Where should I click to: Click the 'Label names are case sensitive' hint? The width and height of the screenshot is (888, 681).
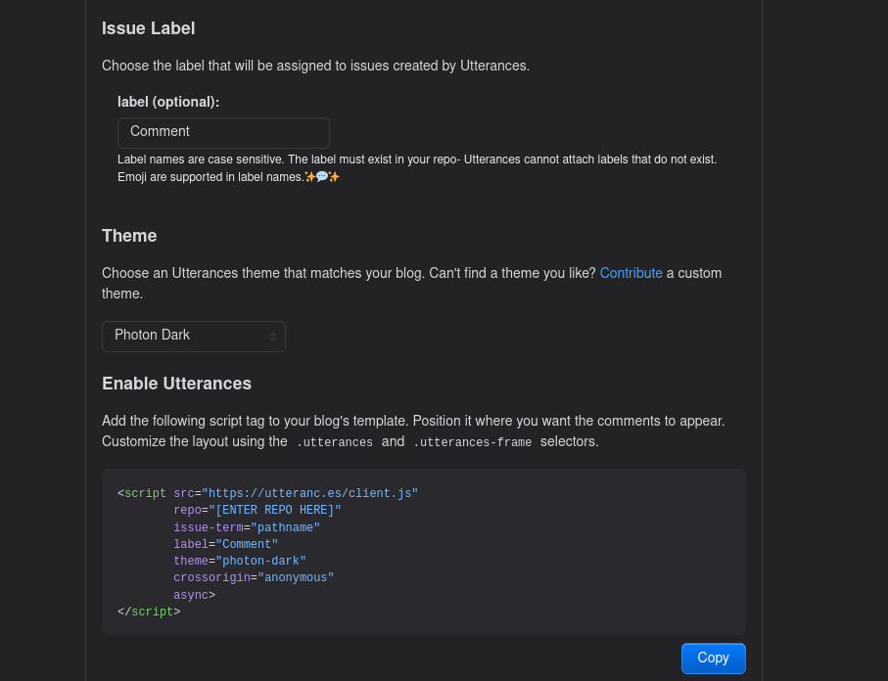coord(417,159)
